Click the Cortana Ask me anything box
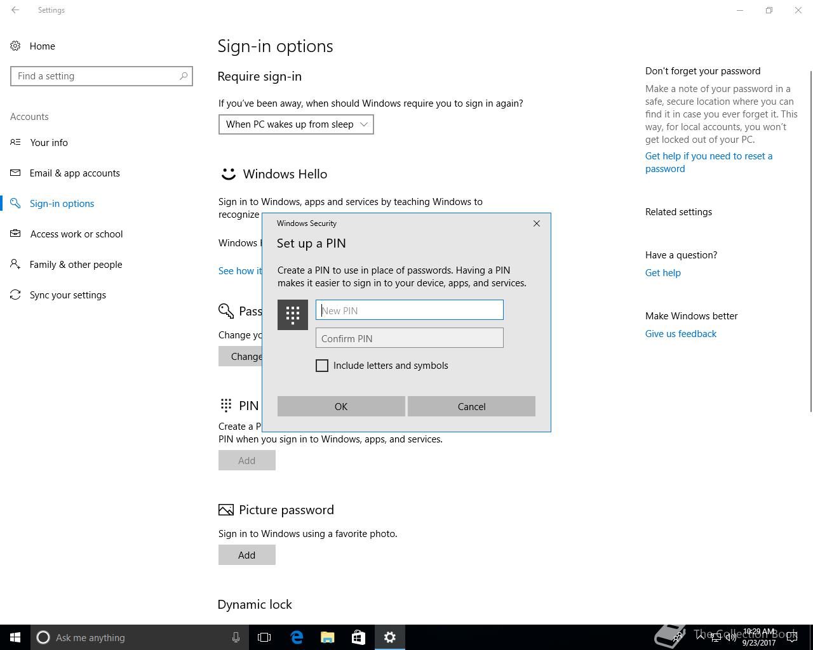Image resolution: width=813 pixels, height=650 pixels. pyautogui.click(x=138, y=637)
